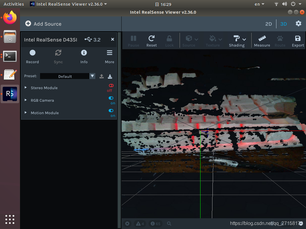Show Applications grid
Image resolution: width=306 pixels, height=229 pixels.
10,219
